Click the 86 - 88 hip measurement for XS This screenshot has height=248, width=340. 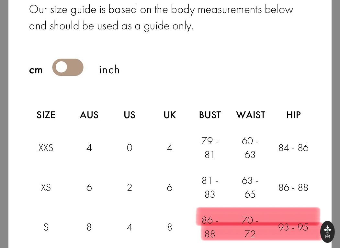coord(293,188)
